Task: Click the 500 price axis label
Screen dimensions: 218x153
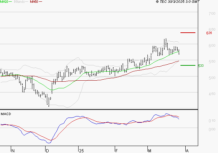Action: [x=212, y=78]
